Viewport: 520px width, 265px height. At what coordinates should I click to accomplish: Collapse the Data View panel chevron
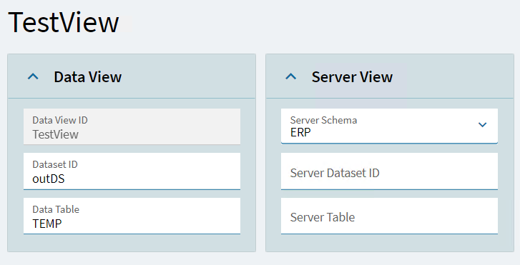[33, 77]
